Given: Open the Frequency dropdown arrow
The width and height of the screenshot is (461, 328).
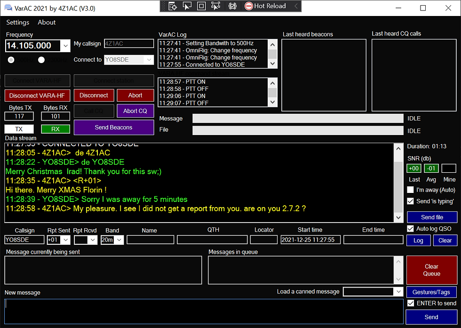Looking at the screenshot, I should tap(65, 46).
